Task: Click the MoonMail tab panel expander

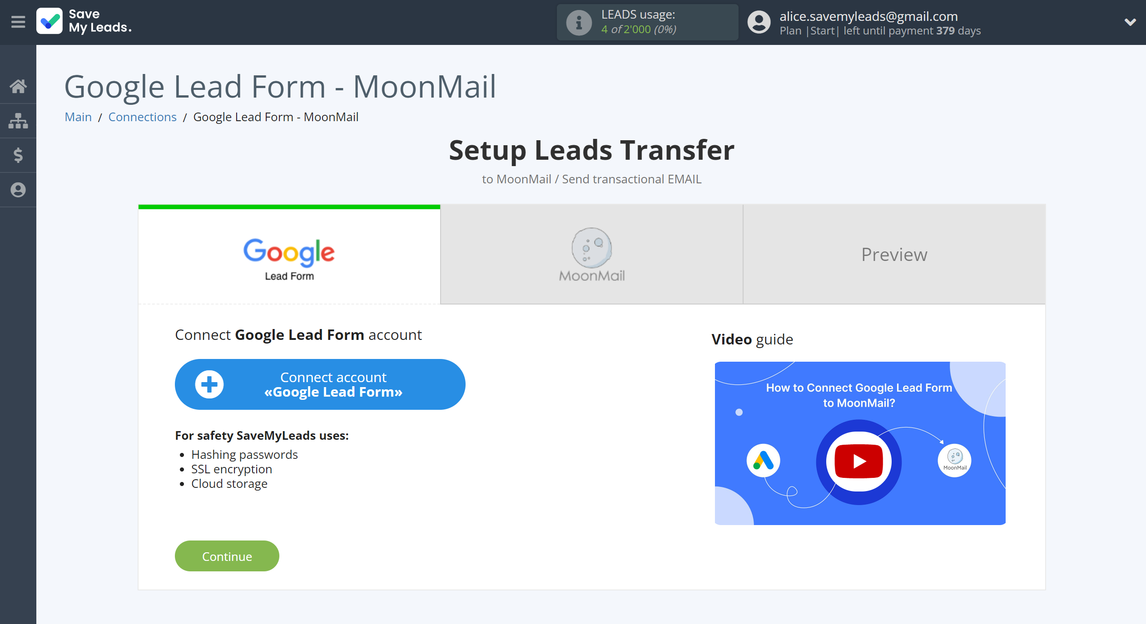Action: [x=591, y=254]
